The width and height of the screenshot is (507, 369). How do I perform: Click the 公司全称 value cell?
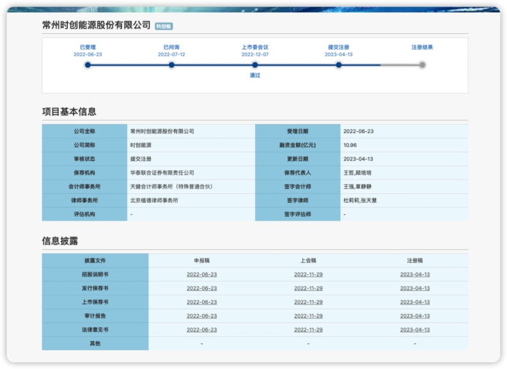(191, 131)
